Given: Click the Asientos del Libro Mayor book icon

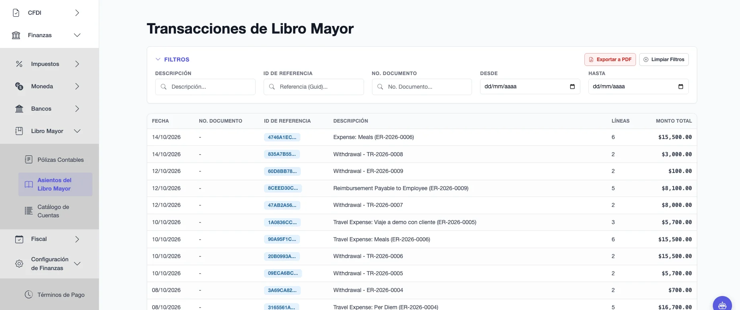Looking at the screenshot, I should tap(29, 185).
